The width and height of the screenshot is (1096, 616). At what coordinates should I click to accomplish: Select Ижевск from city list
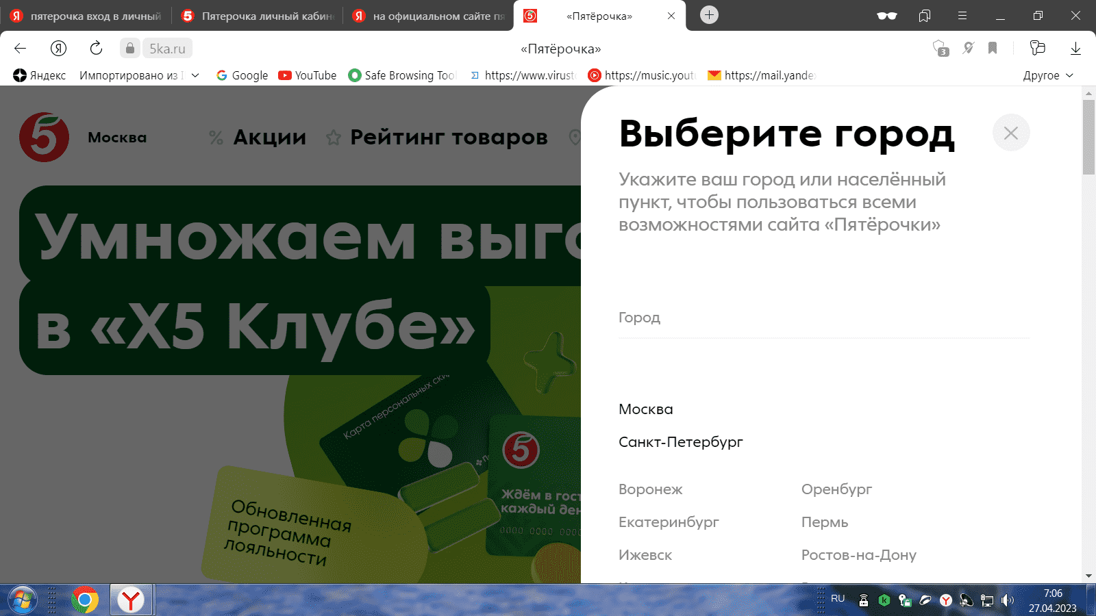(645, 555)
